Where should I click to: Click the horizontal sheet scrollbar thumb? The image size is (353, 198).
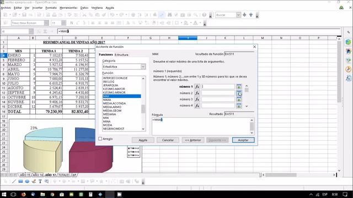click(281, 175)
